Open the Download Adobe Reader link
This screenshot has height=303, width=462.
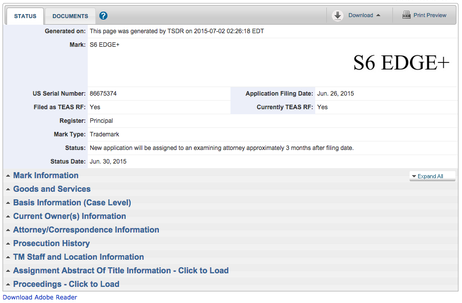pyautogui.click(x=40, y=297)
